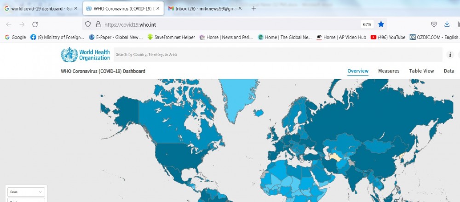Image resolution: width=460 pixels, height=202 pixels.
Task: Click the shield tracking protection icon
Action: (x=88, y=24)
